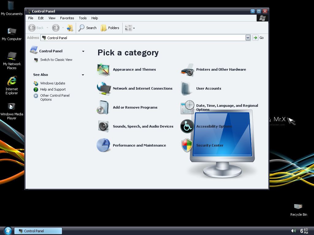This screenshot has height=235, width=314.
Task: Open the User Accounts link
Action: click(x=209, y=88)
